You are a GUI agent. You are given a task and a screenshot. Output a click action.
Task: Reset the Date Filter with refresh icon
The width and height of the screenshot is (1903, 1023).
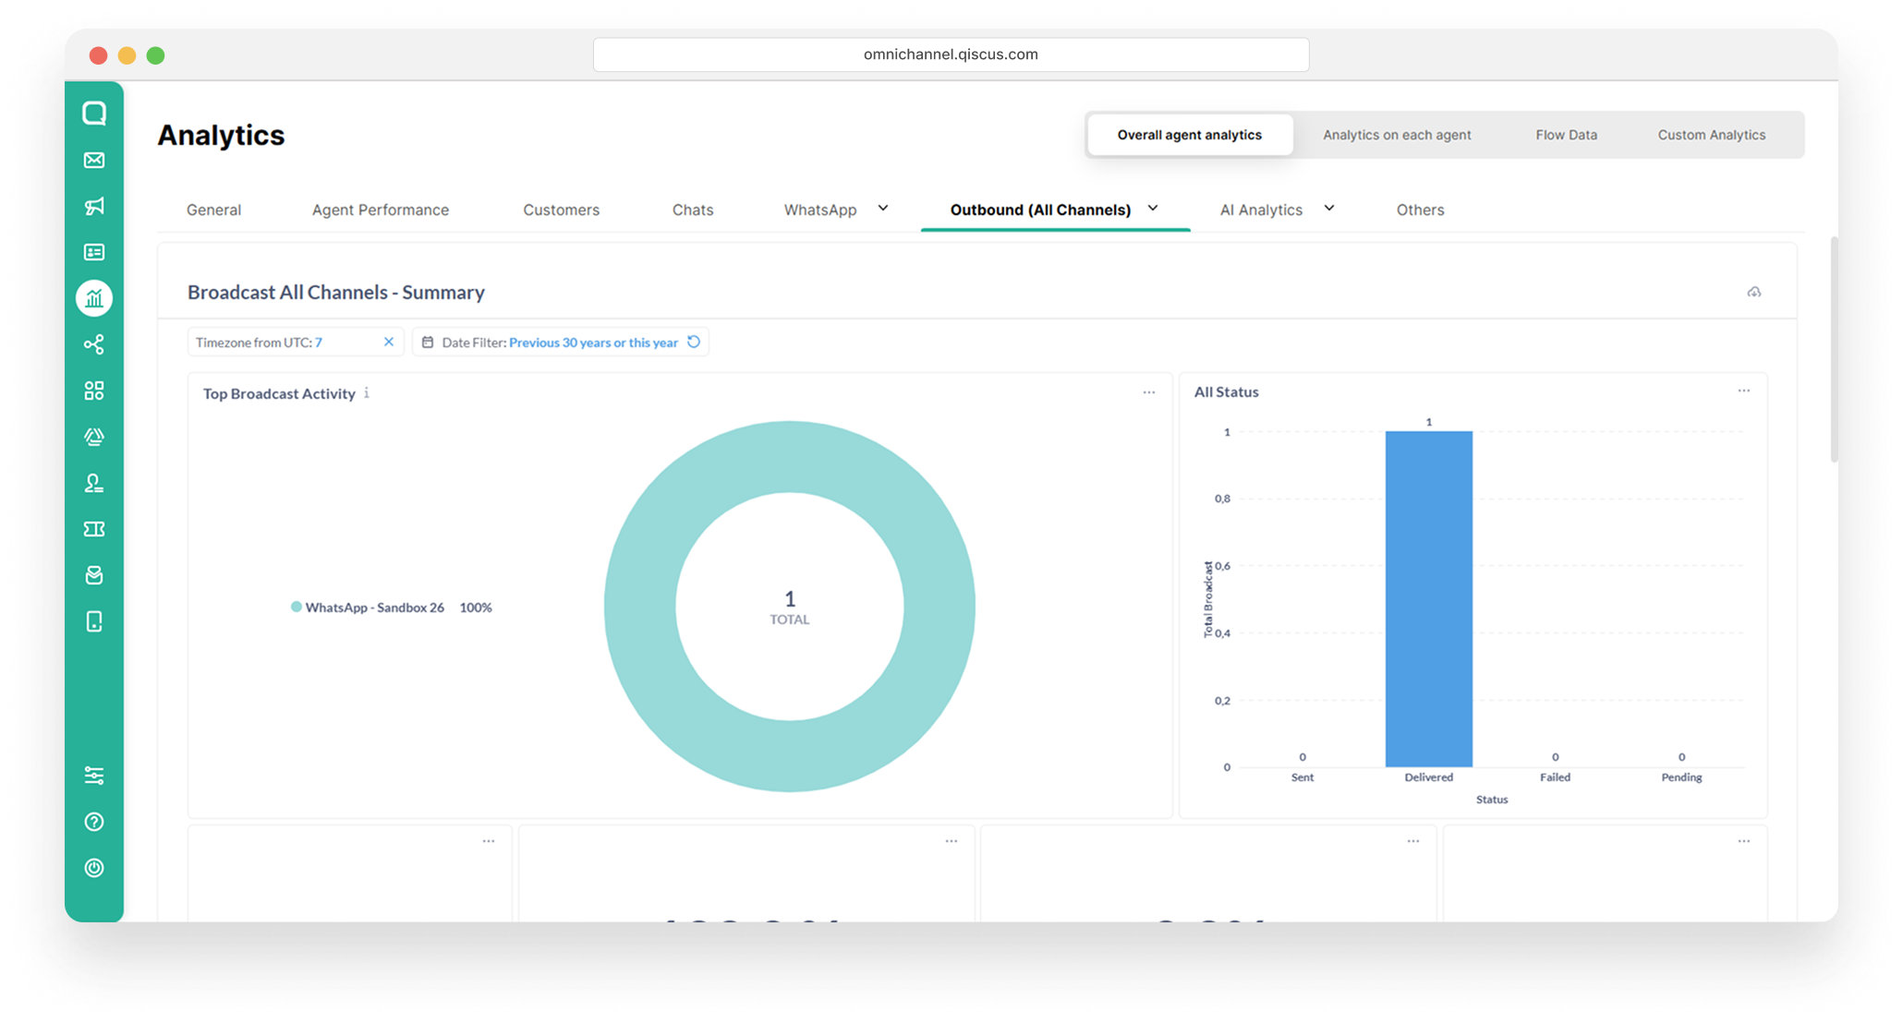694,342
